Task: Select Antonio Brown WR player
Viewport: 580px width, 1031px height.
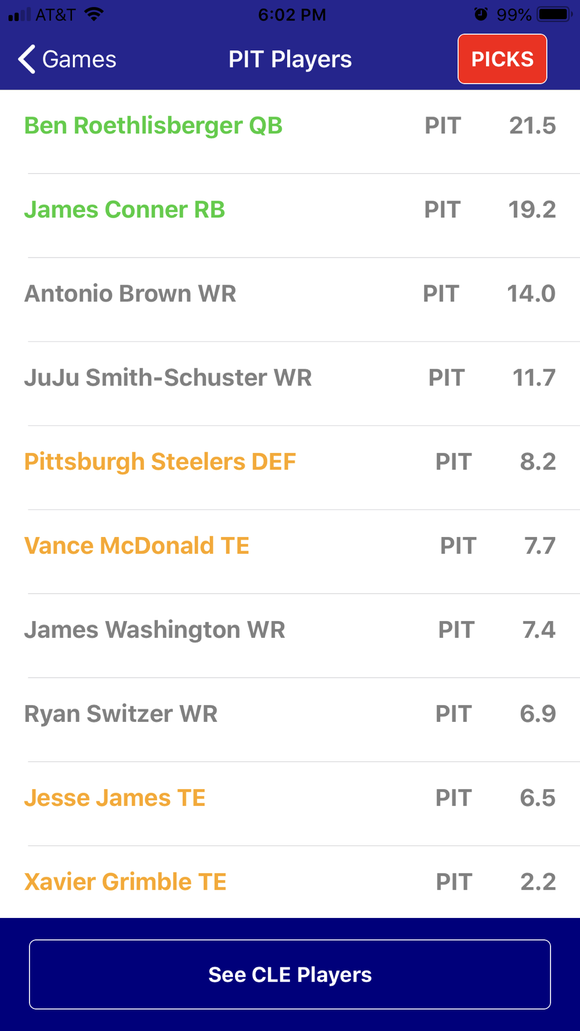Action: (130, 294)
